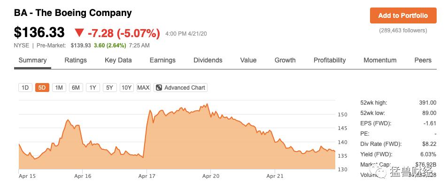Show the 6M chart range
This screenshot has width=447, height=191.
pyautogui.click(x=76, y=88)
